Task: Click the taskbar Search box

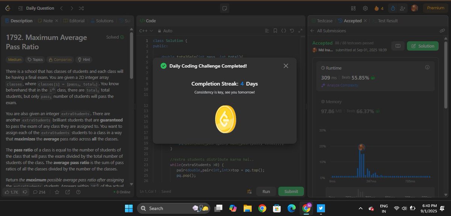Action: pos(174,208)
